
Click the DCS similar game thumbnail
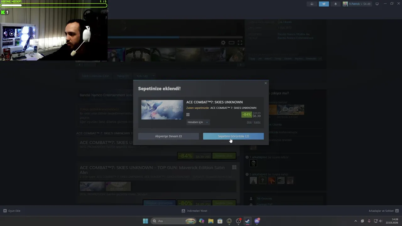point(291,110)
